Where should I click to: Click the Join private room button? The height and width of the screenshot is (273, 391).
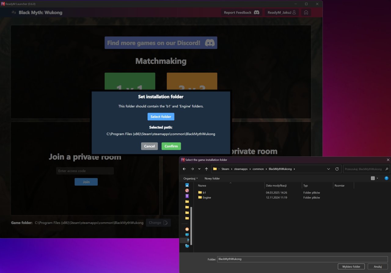pos(86,182)
